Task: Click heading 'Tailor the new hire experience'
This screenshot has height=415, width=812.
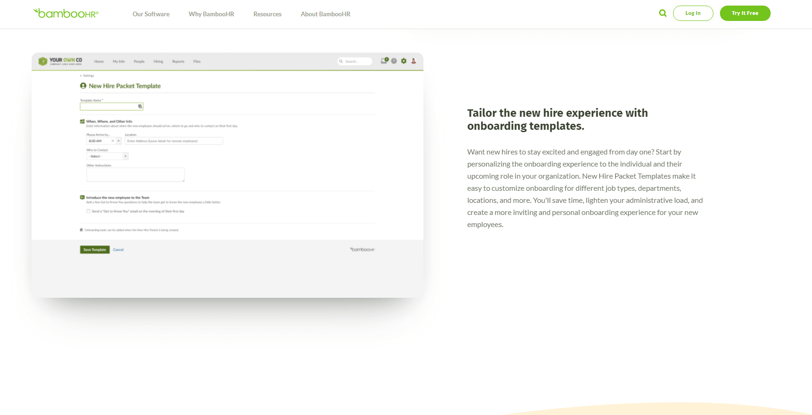Action: [557, 120]
